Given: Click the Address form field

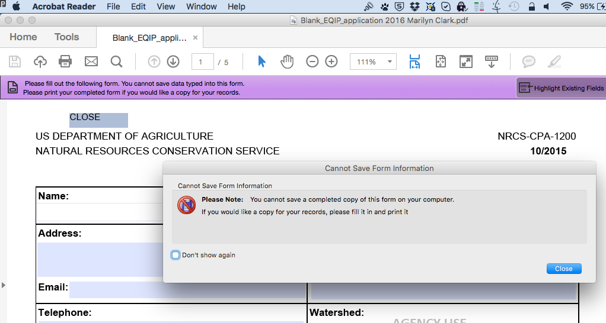Looking at the screenshot, I should pos(100,259).
